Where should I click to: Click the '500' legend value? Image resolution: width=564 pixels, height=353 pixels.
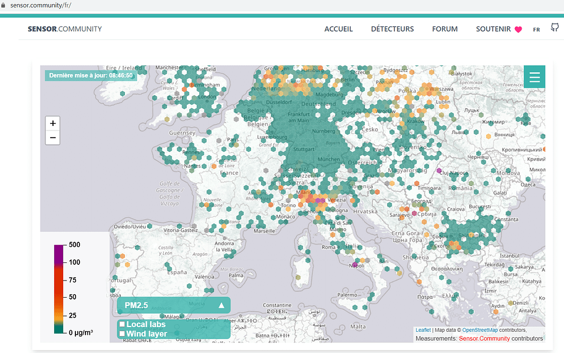tap(74, 245)
